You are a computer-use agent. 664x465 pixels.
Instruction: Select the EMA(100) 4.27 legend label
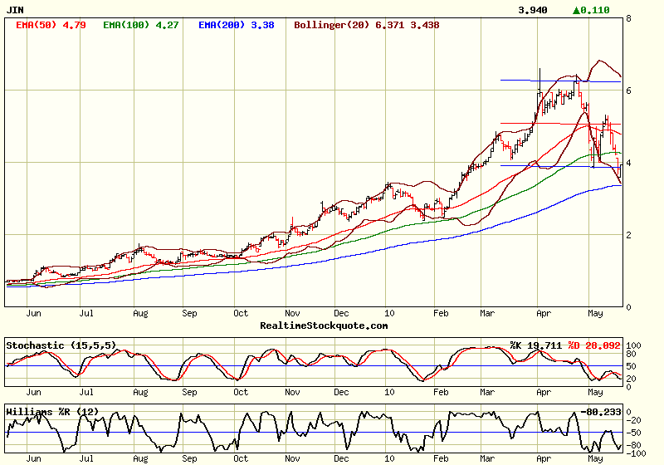tap(140, 26)
